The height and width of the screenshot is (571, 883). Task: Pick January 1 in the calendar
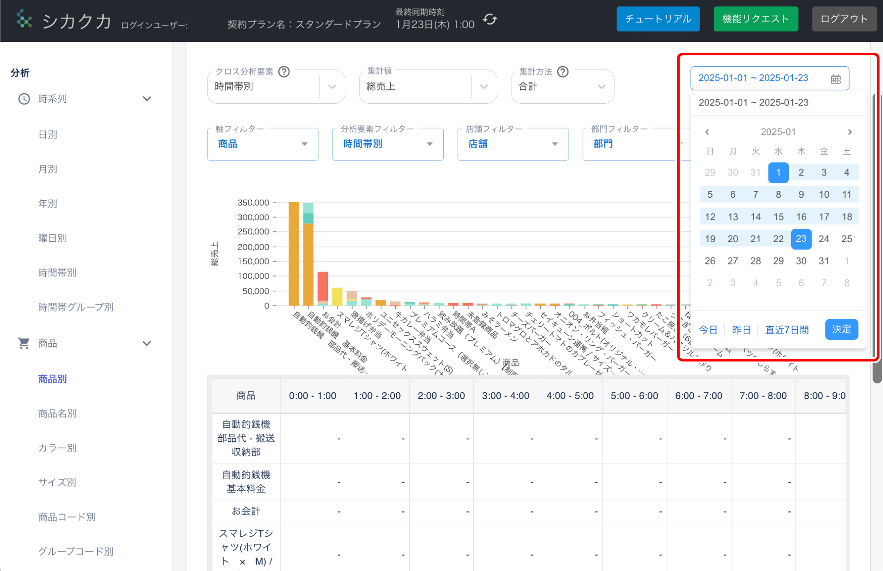coord(778,172)
